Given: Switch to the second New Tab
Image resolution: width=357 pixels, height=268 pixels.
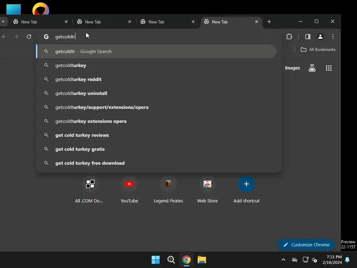Looking at the screenshot, I should (x=104, y=22).
